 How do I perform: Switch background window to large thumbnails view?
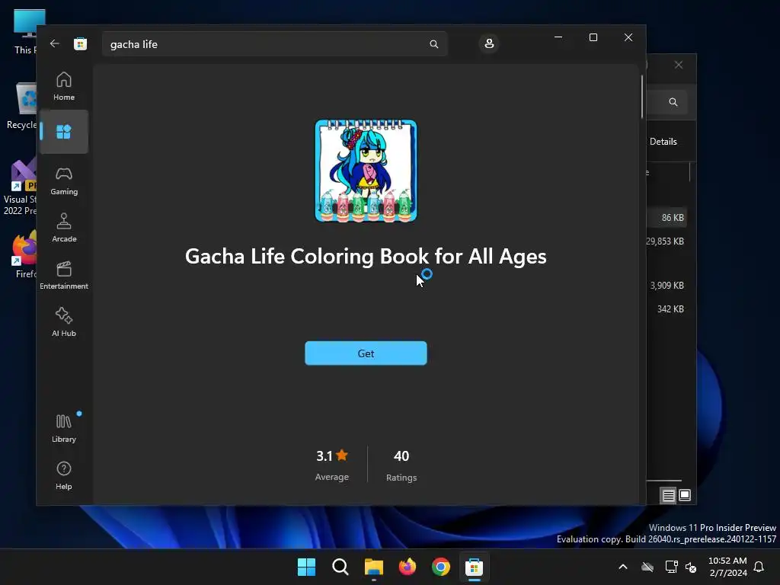pos(685,495)
